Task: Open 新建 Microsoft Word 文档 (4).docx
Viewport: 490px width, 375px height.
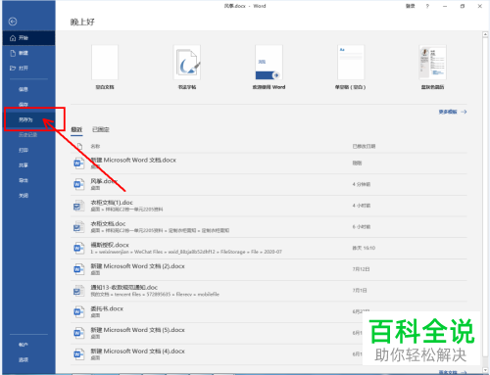Action: 269,354
